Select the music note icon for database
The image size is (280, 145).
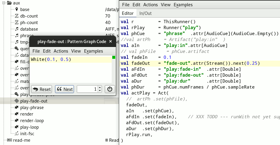tap(17, 29)
